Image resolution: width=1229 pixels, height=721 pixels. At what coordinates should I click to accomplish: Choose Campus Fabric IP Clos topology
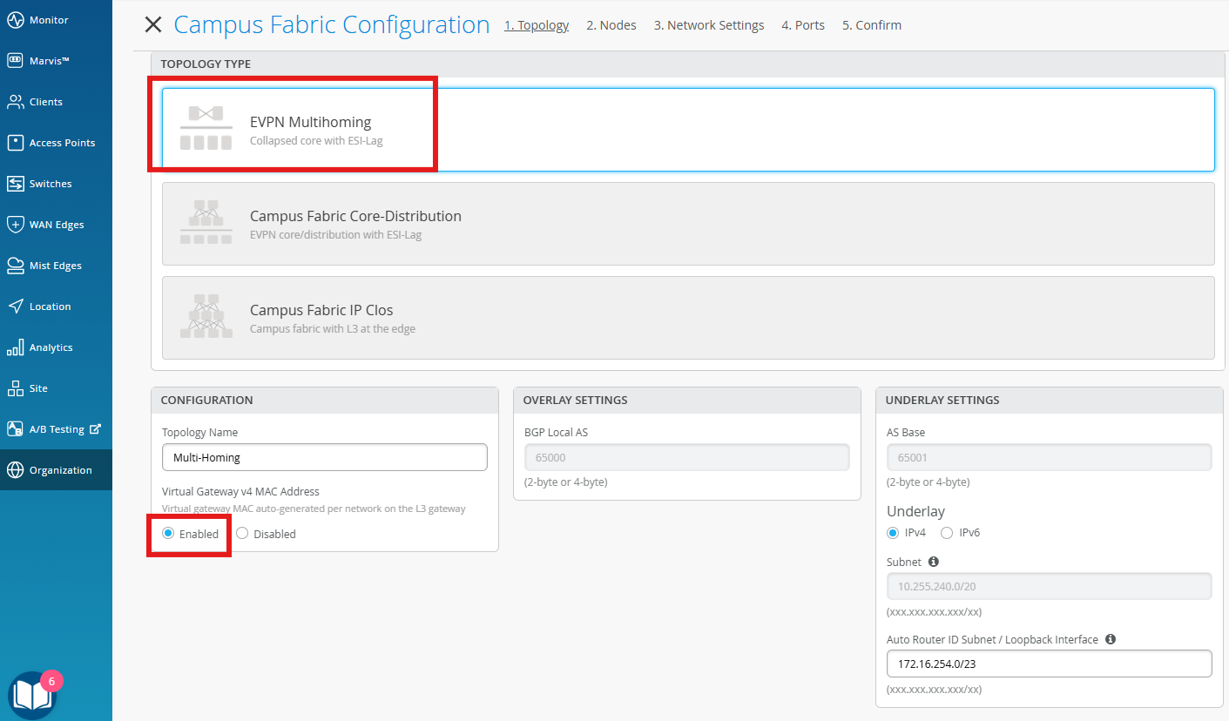click(x=687, y=318)
